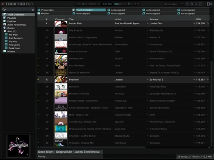
Task: Open Preferences with the gear icon
Action: (x=192, y=4)
